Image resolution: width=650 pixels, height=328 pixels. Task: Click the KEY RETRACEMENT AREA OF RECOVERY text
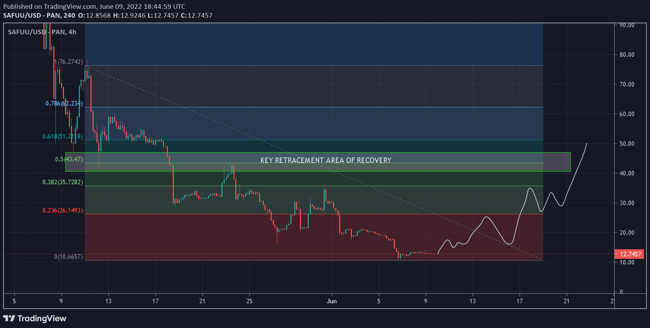326,160
